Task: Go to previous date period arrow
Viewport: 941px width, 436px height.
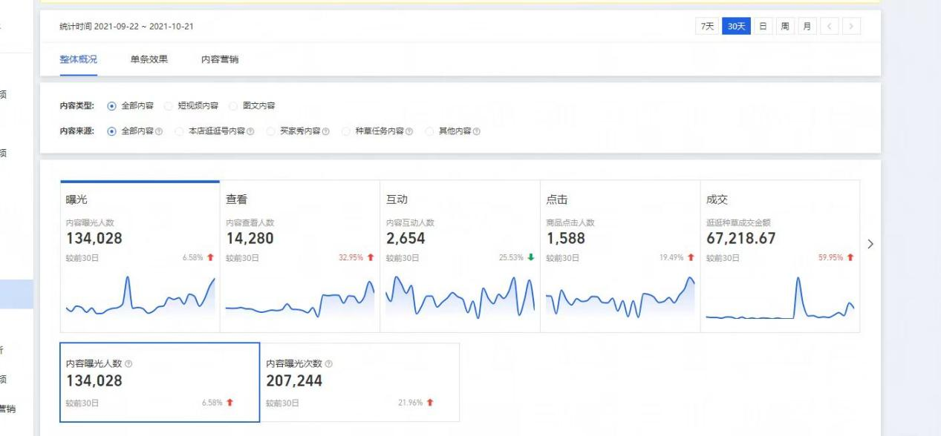Action: tap(829, 27)
